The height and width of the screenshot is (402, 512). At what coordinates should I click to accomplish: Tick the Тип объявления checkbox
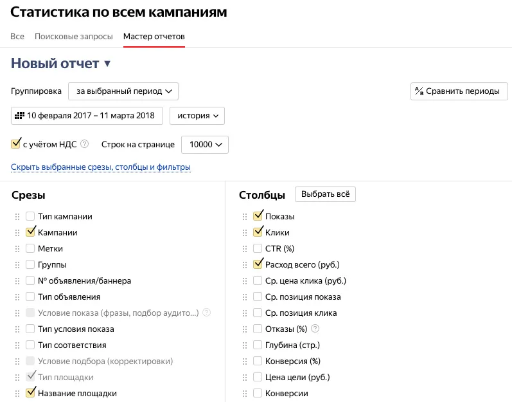point(30,297)
